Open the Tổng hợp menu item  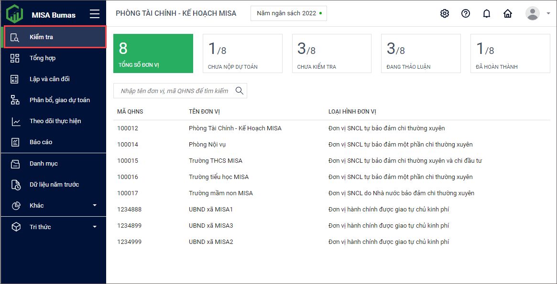pyautogui.click(x=43, y=58)
